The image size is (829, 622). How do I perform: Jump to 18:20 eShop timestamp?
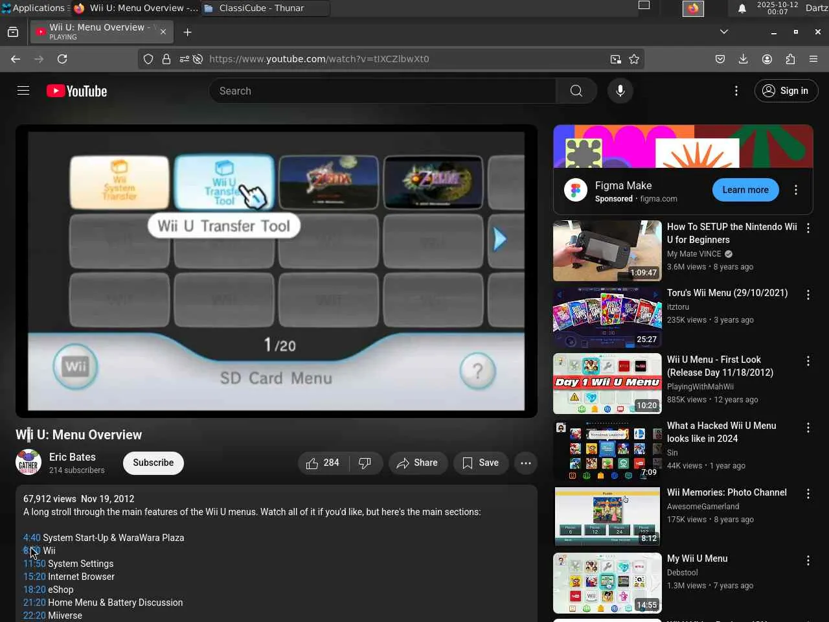click(34, 590)
